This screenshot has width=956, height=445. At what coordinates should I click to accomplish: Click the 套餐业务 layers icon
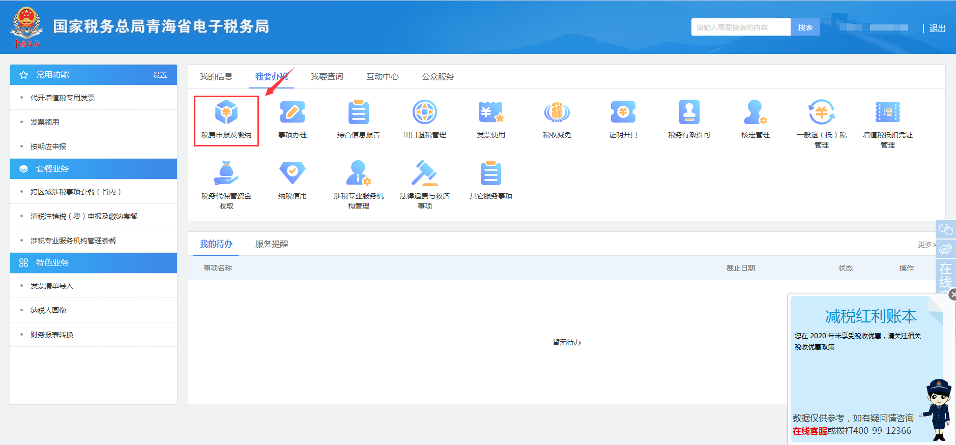pos(23,169)
